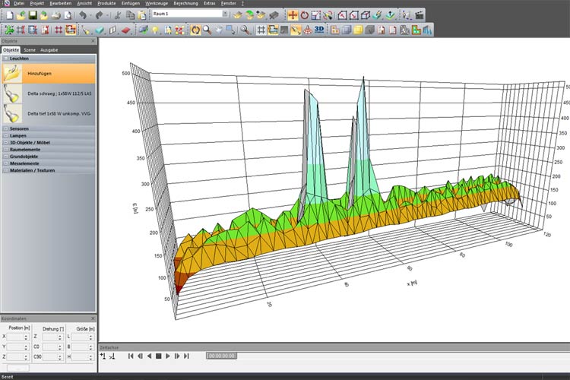Step one frame backward in timeline
570x380 pixels.
[140, 356]
